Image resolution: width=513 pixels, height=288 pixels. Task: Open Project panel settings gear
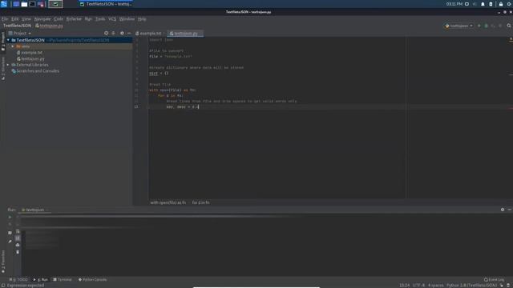122,34
